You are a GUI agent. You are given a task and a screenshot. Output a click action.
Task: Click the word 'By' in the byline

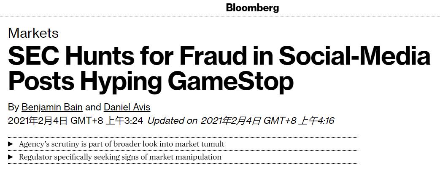[x=13, y=107]
